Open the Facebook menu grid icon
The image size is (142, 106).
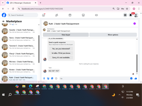coord(125,15)
